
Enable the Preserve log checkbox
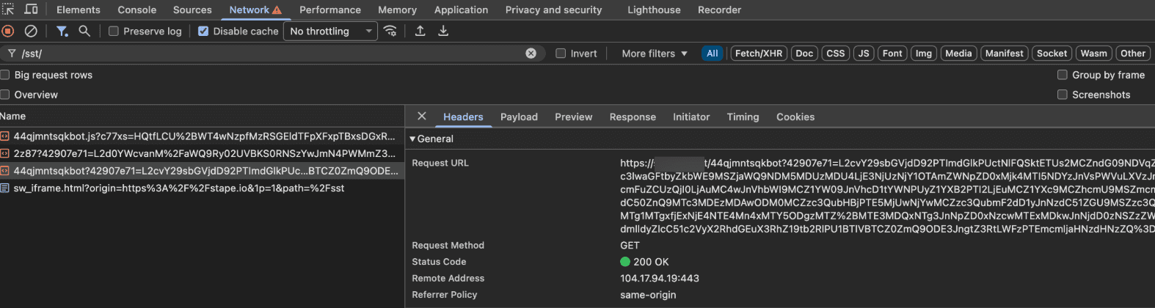point(114,32)
